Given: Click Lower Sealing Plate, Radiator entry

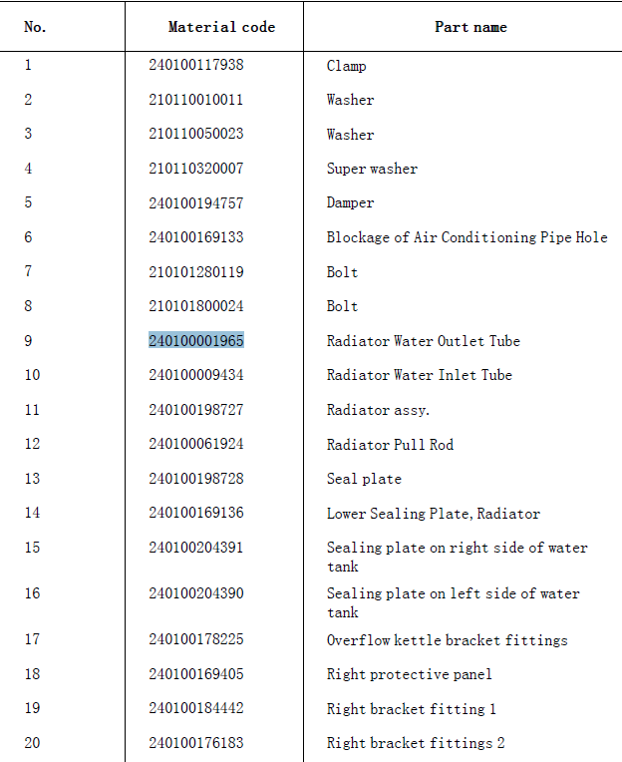Looking at the screenshot, I should [x=434, y=514].
